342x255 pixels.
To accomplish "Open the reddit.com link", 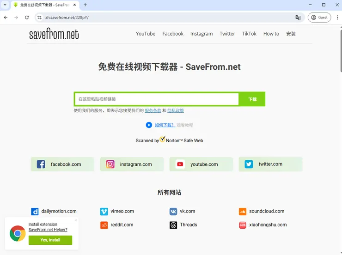I will tap(122, 225).
